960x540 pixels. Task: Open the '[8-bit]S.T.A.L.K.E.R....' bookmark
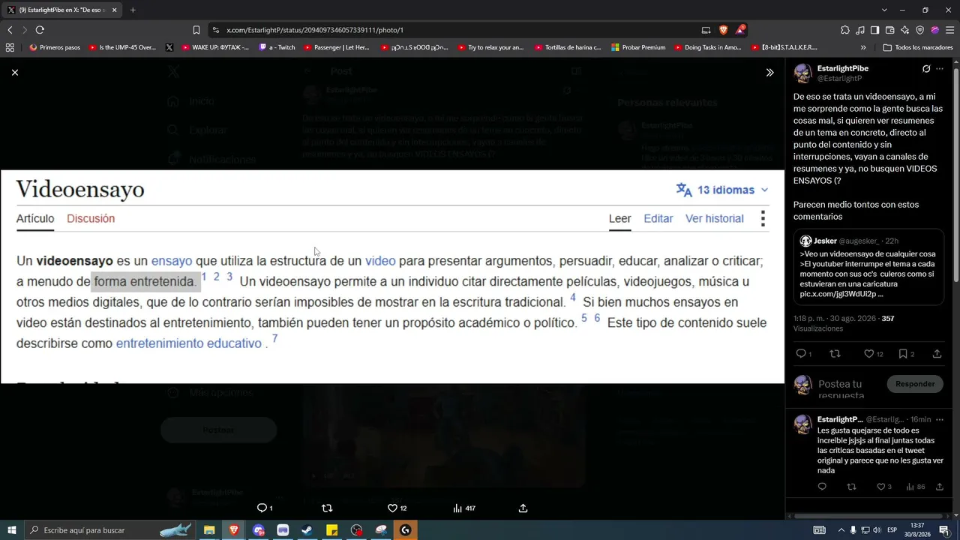coord(783,47)
